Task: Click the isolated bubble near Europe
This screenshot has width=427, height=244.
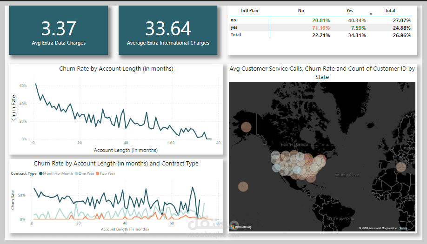Action: click(400, 167)
